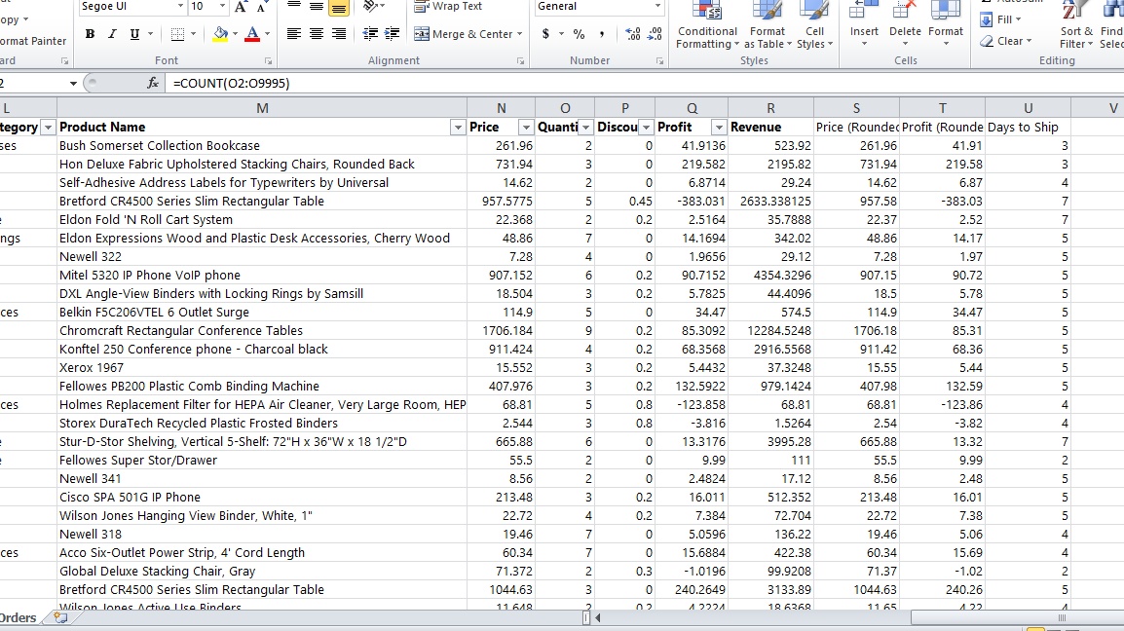This screenshot has width=1124, height=631.
Task: Select the revenue value 12284.5248
Action: point(770,330)
